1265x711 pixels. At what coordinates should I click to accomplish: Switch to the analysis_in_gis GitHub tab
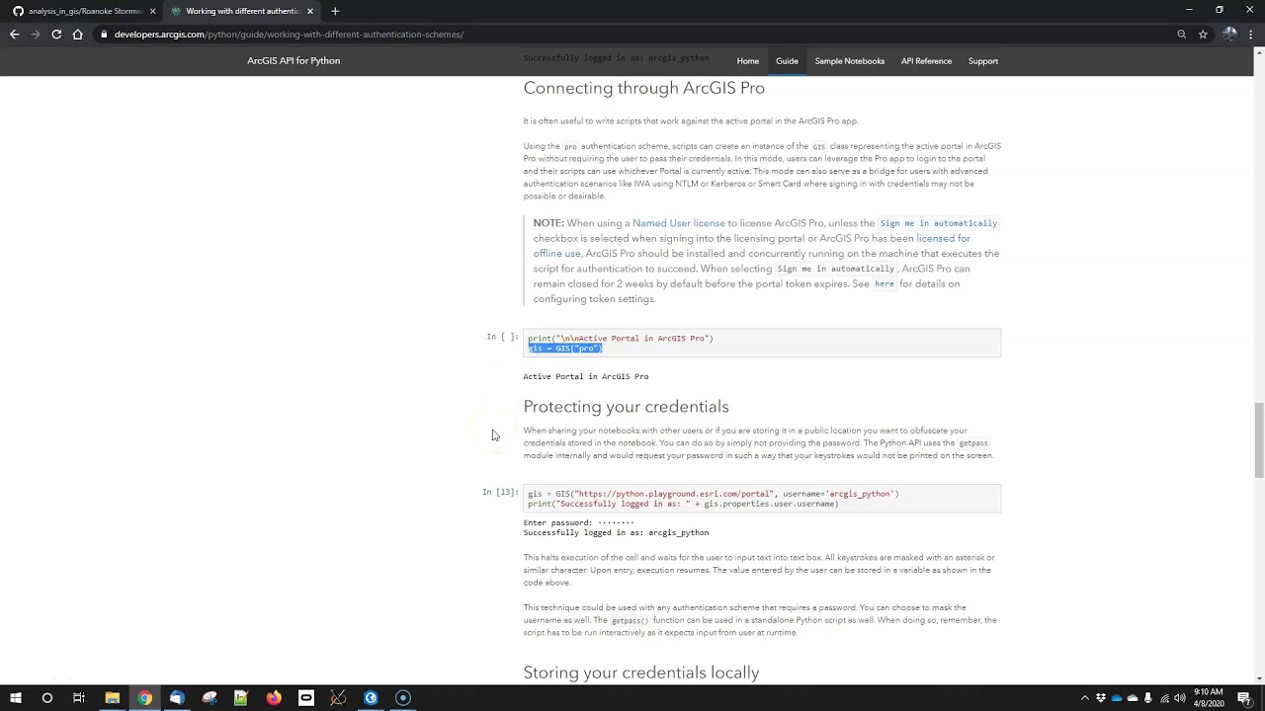click(84, 11)
